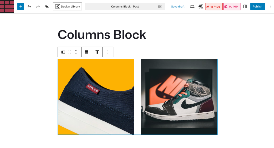274x148 pixels.
Task: Select the Nike sneaker image
Action: [179, 97]
